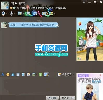
Task: Open the smiley emoticon picker
Action: coord(8,74)
